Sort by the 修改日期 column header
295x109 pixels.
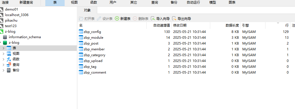(x=191, y=25)
